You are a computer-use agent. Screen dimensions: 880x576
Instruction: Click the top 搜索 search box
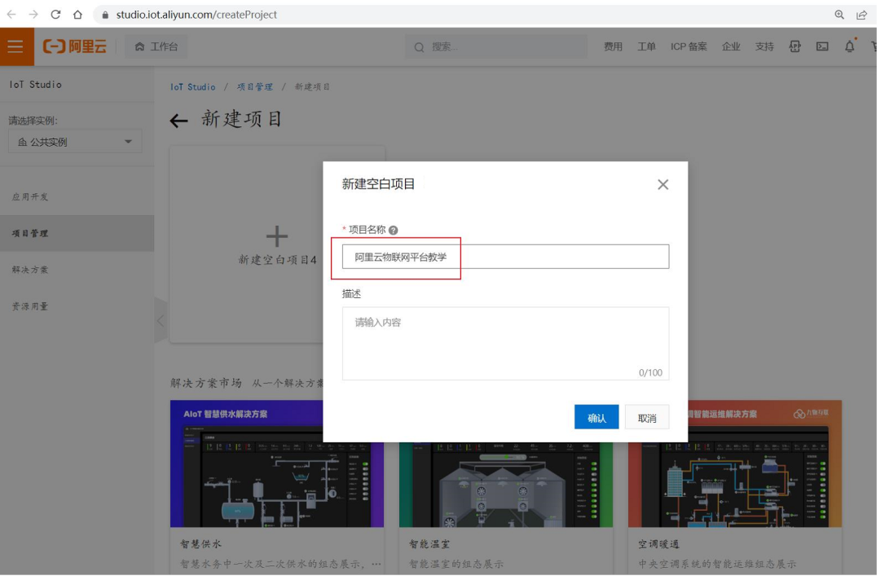coord(496,46)
